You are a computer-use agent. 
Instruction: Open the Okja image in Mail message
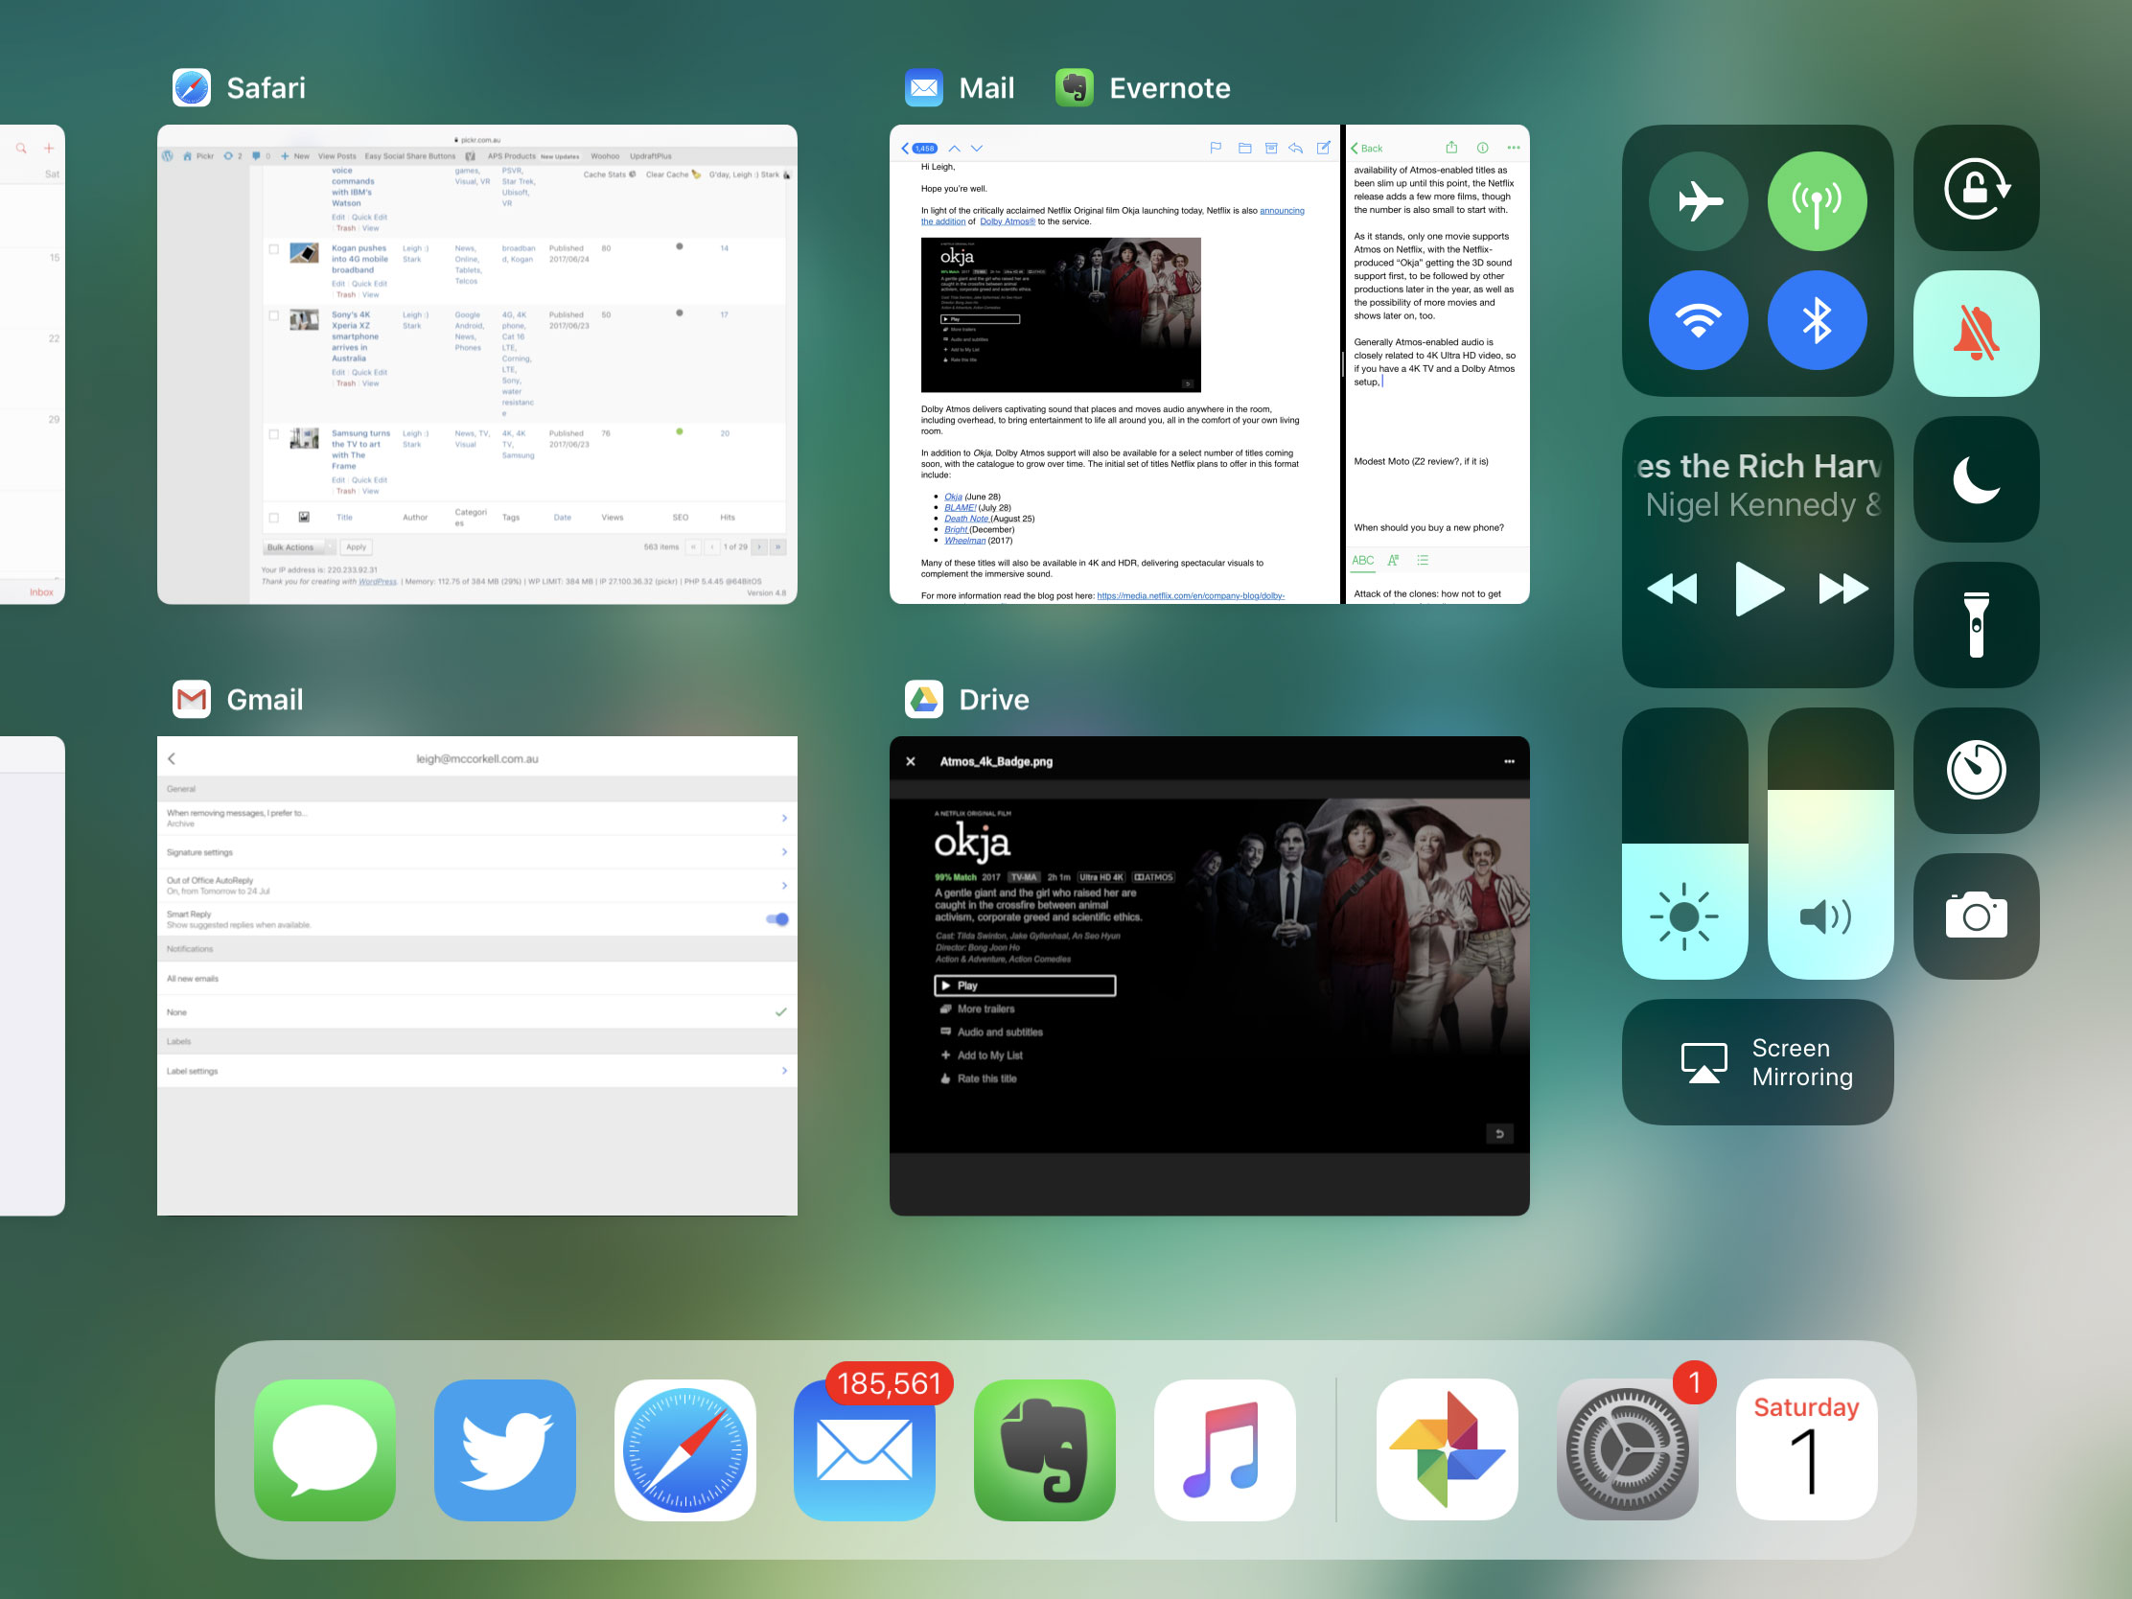click(x=1060, y=315)
